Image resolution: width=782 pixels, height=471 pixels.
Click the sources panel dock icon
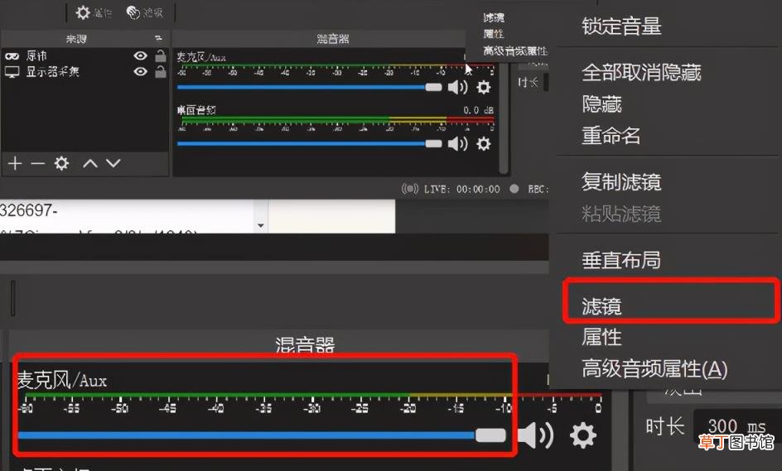158,38
